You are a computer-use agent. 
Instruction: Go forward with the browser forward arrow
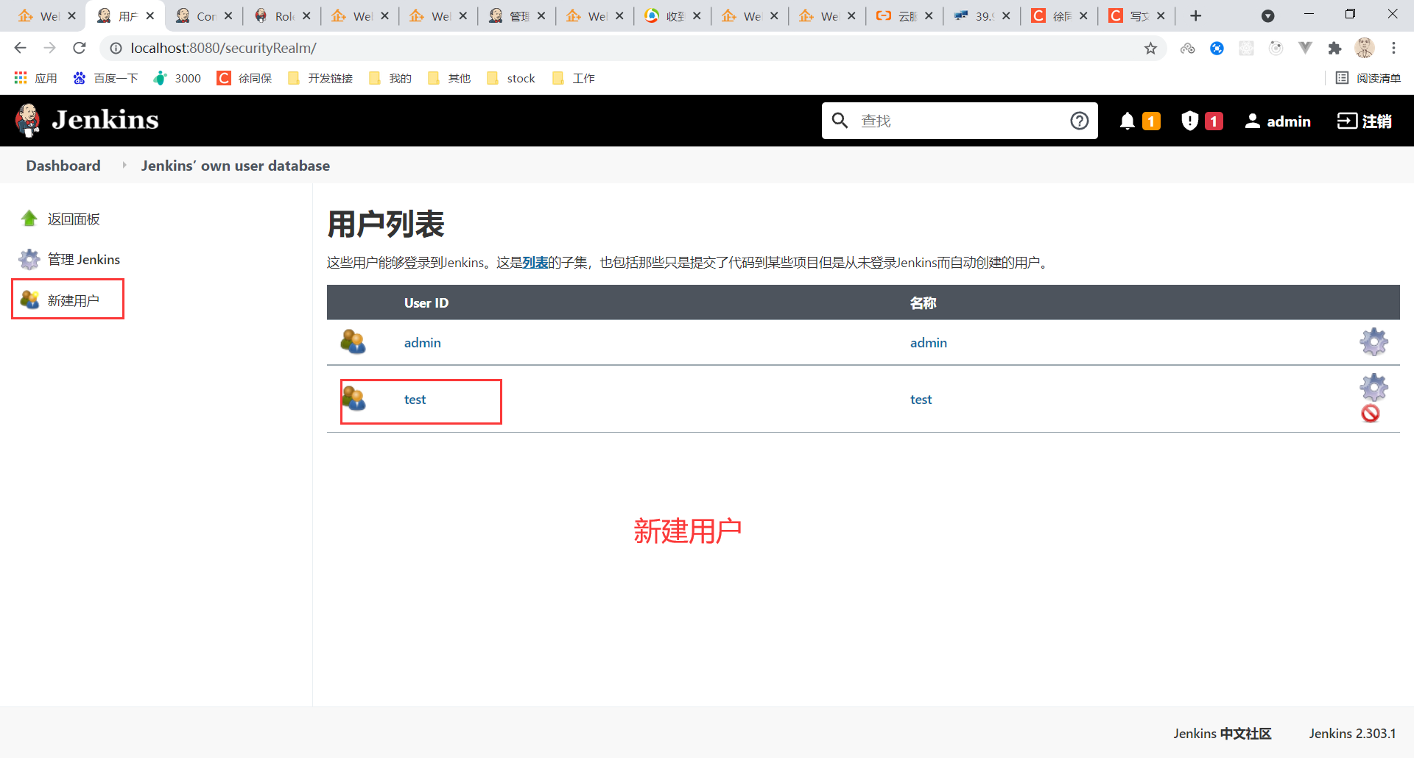(49, 48)
